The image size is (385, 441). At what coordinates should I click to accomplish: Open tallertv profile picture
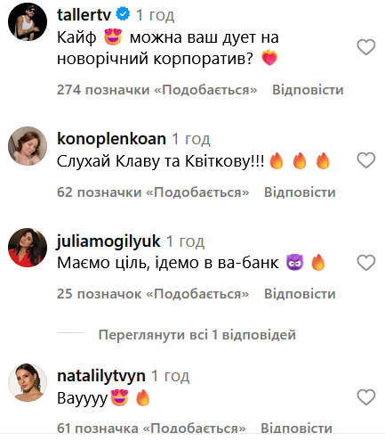pyautogui.click(x=28, y=21)
